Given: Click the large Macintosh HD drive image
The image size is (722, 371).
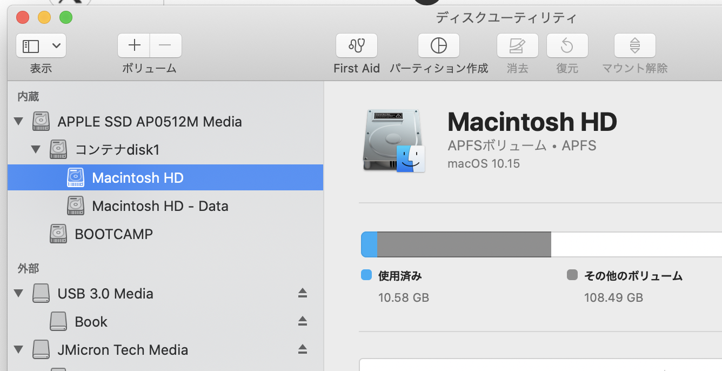Looking at the screenshot, I should pos(393,141).
